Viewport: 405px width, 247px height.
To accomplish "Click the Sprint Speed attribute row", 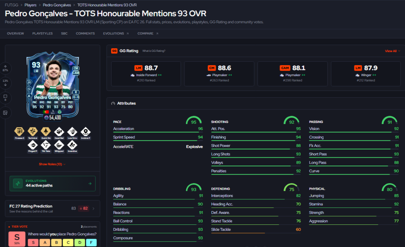I will [x=158, y=138].
